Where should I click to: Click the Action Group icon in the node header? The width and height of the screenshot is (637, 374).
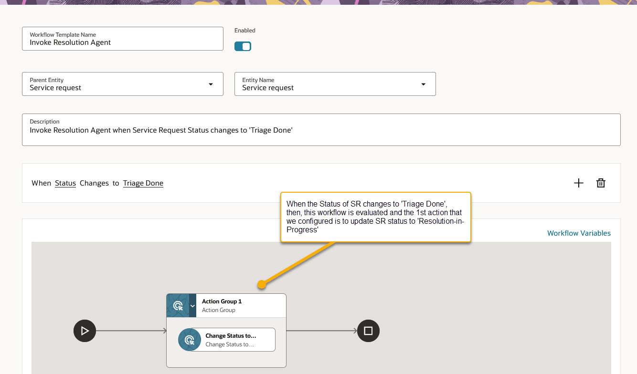click(x=178, y=305)
